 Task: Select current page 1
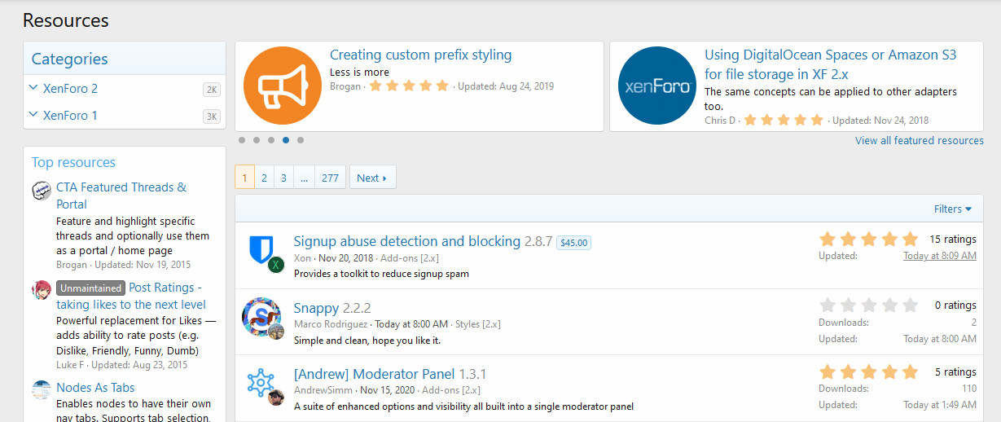244,178
